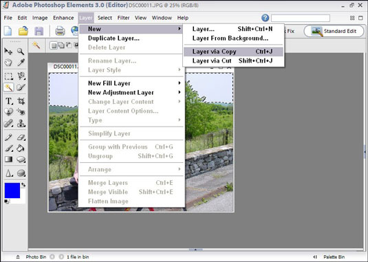The width and height of the screenshot is (368, 262).
Task: Click the blue foreground color swatch
Action: coord(12,190)
